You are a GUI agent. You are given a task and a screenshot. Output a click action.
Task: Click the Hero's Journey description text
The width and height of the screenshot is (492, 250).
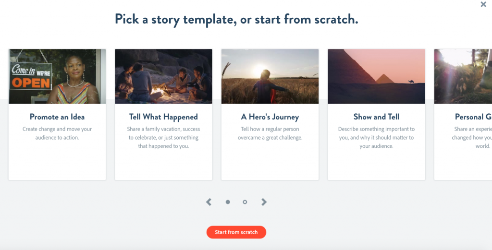[x=270, y=133]
